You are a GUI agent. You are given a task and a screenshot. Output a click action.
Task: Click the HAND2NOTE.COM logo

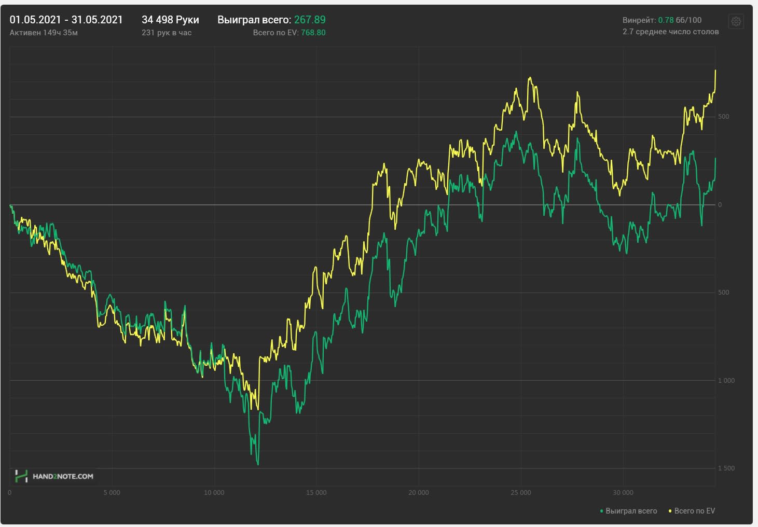click(54, 476)
